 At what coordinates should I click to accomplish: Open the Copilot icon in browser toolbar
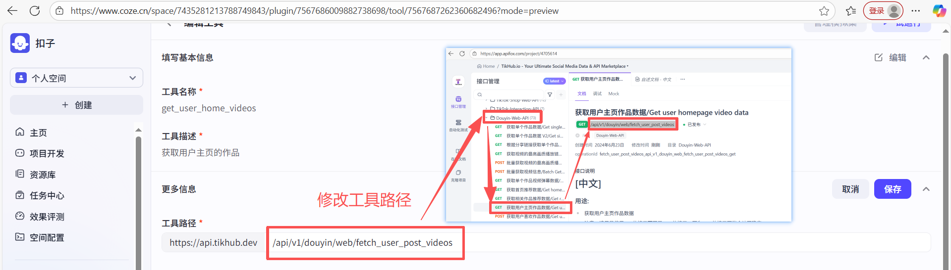[939, 11]
